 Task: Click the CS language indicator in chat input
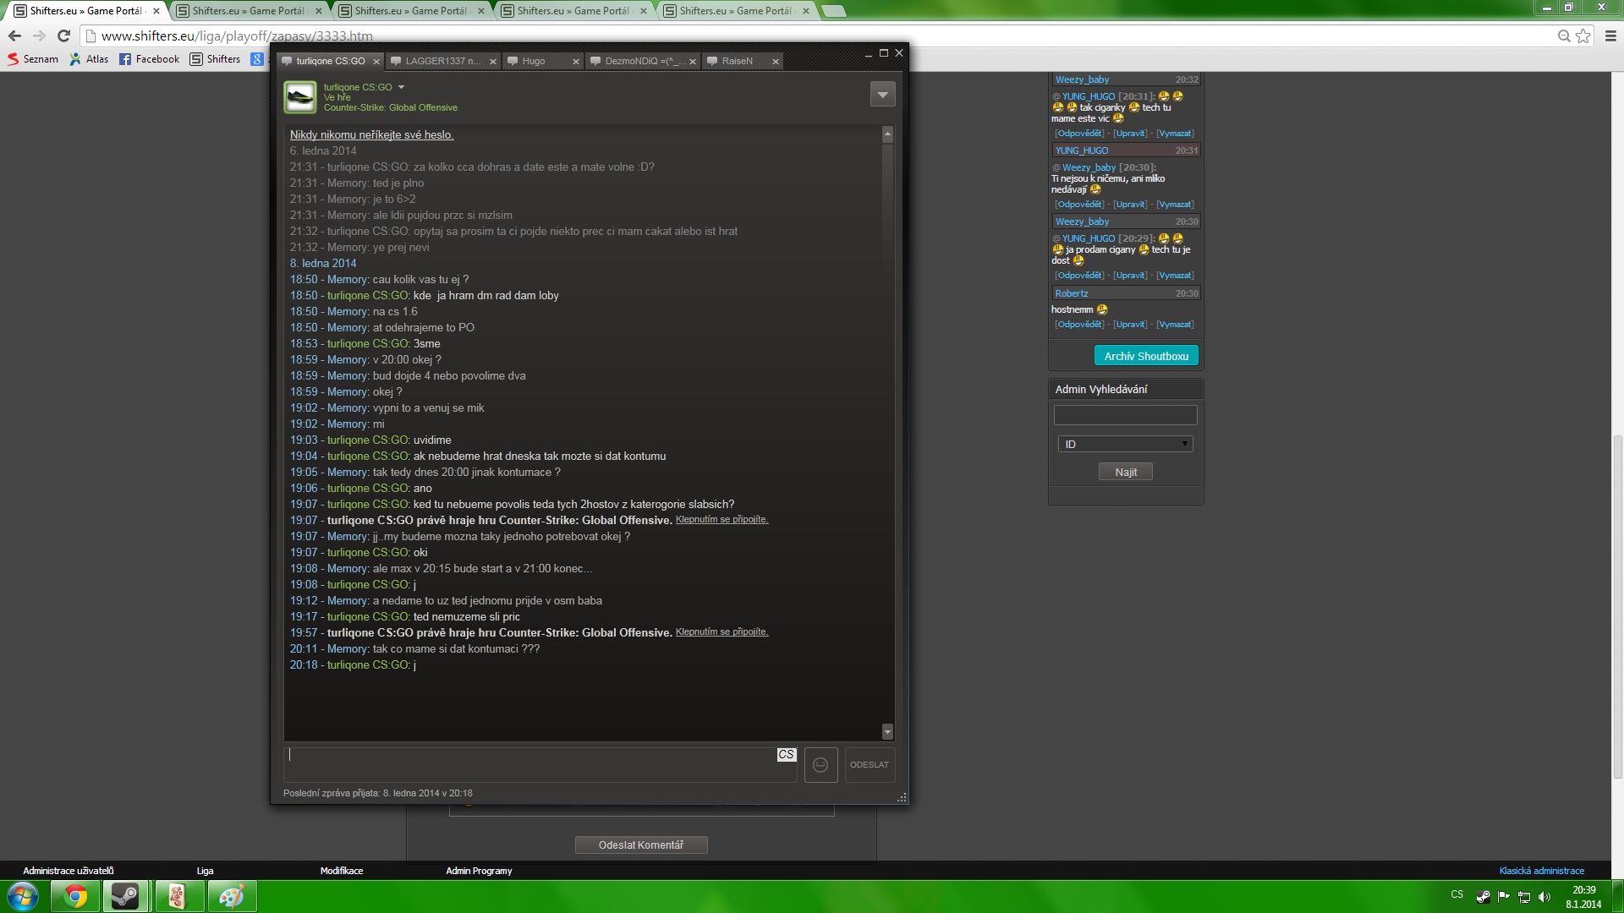tap(787, 755)
